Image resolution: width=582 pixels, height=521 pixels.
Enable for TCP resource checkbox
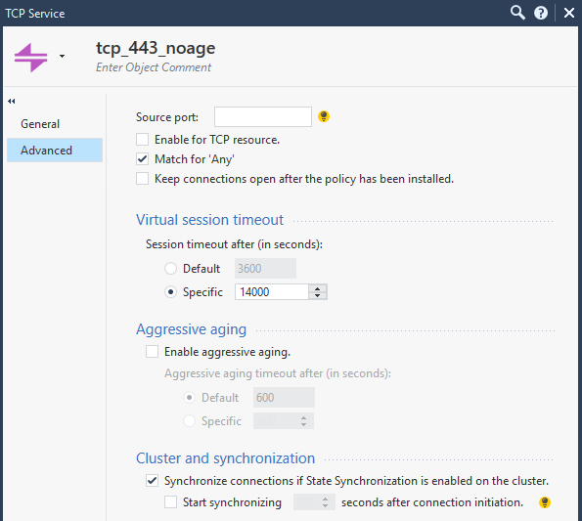pos(142,140)
